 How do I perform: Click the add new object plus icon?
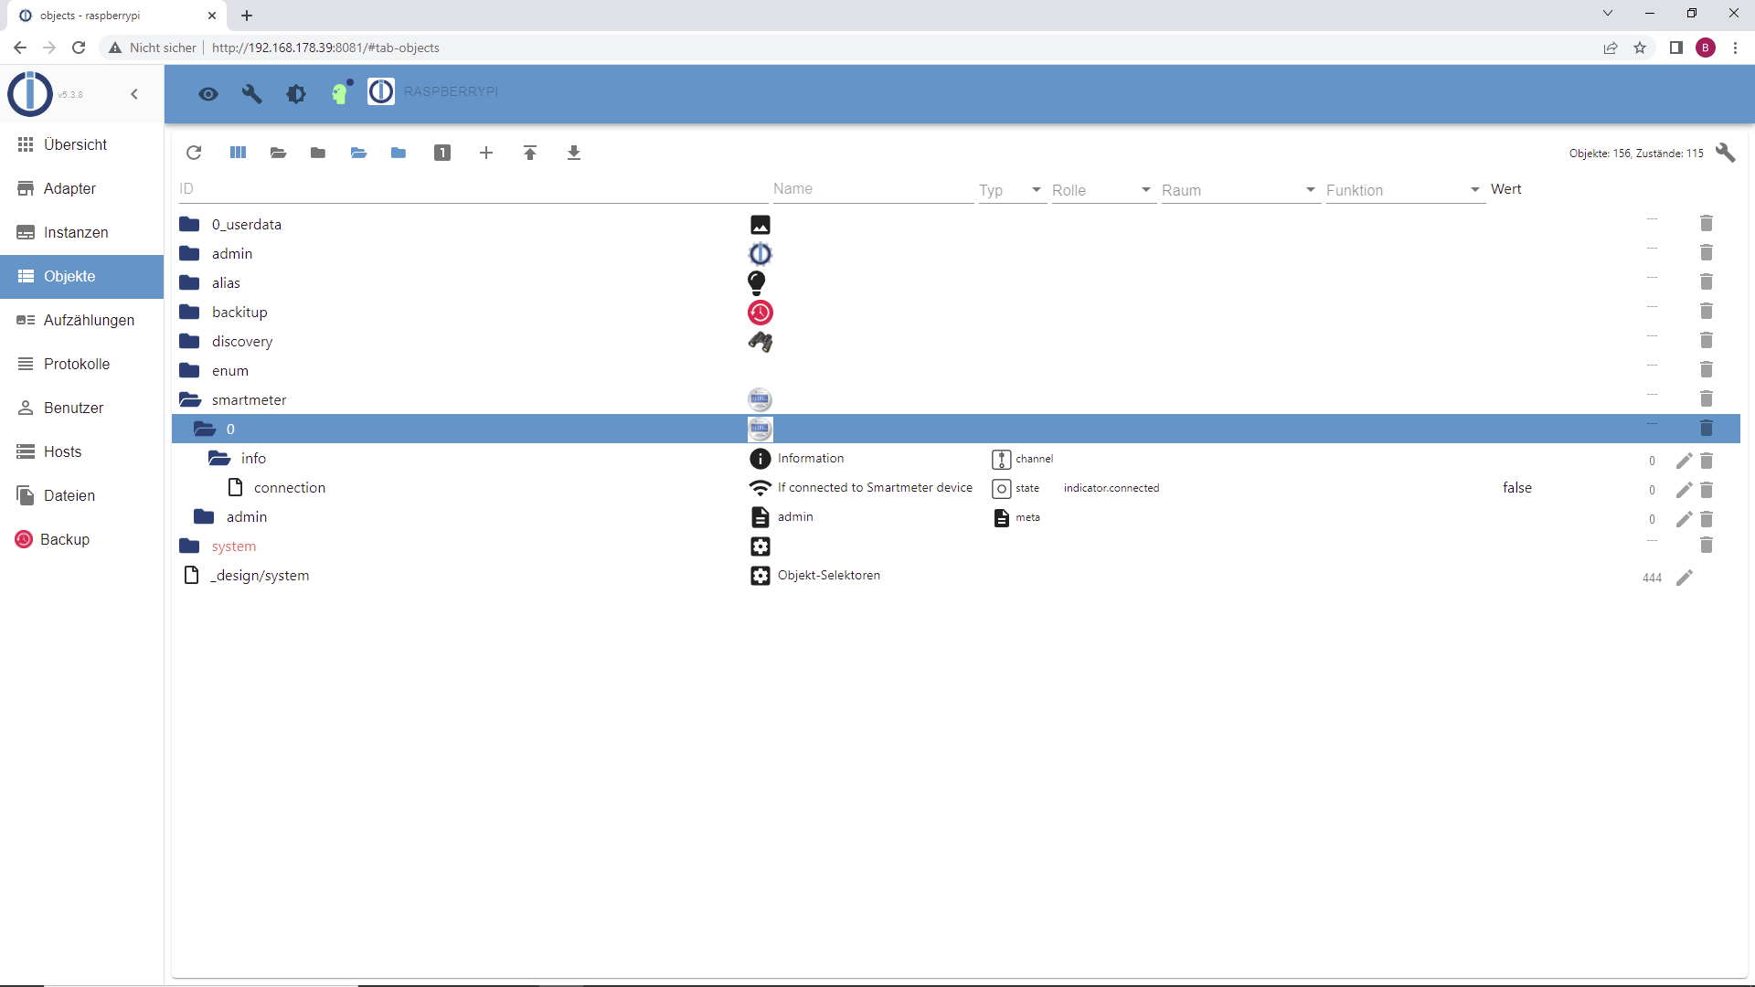(x=486, y=153)
